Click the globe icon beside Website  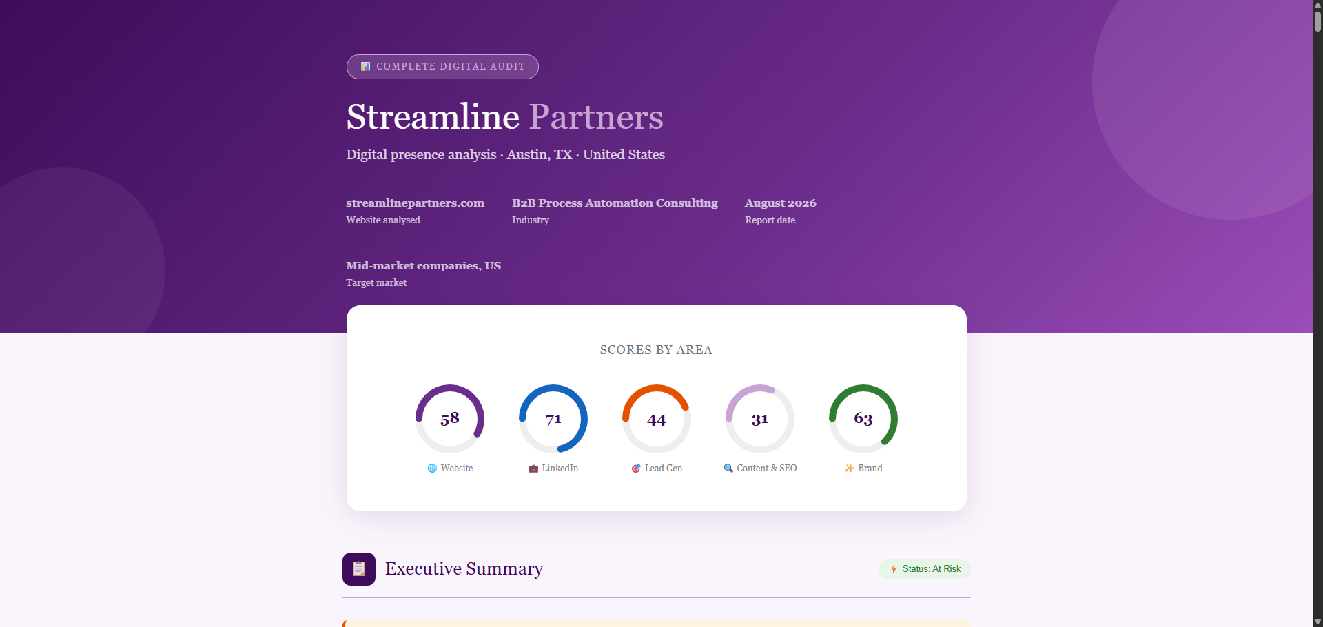click(432, 469)
